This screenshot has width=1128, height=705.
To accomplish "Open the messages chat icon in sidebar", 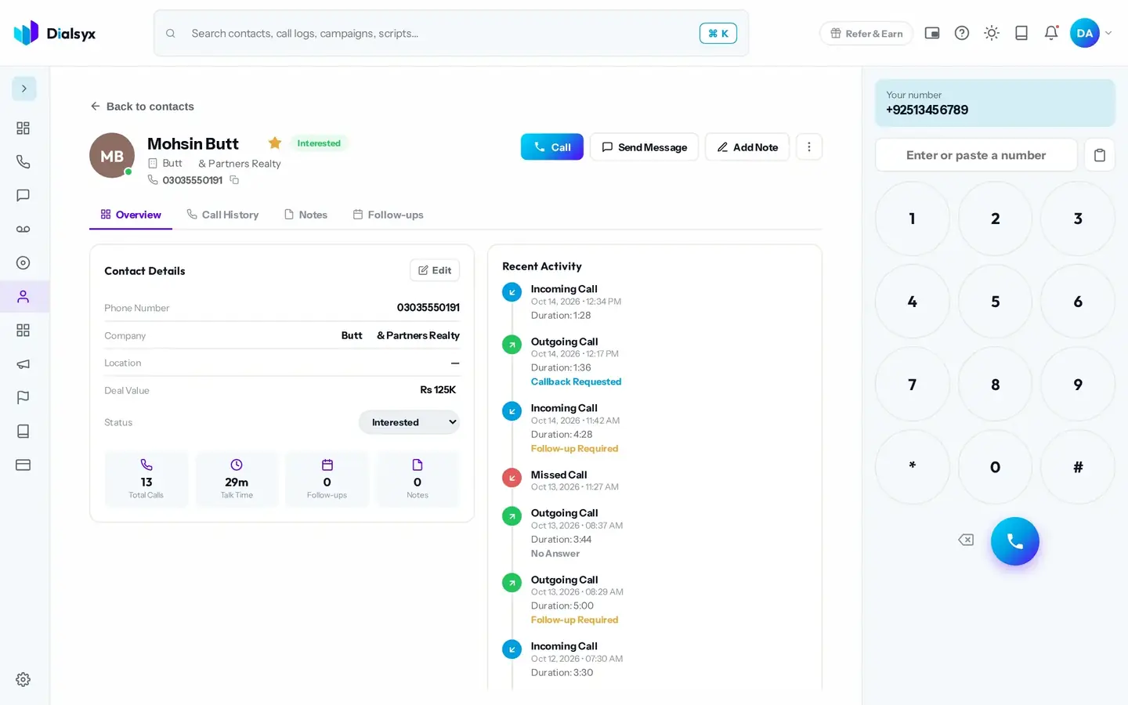I will [23, 195].
